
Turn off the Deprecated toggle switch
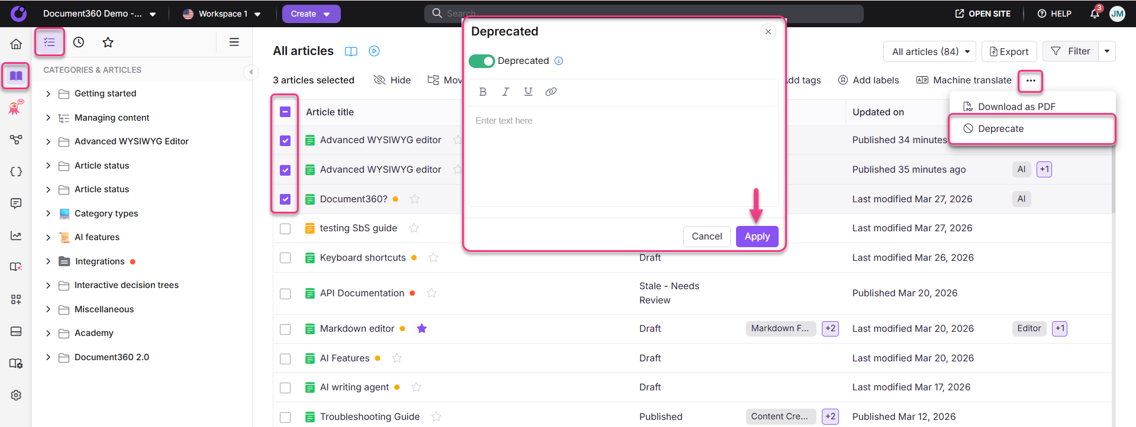[x=482, y=61]
